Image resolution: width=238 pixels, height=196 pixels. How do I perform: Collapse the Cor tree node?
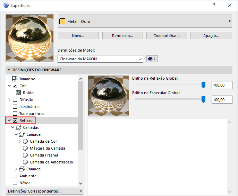pyautogui.click(x=9, y=86)
